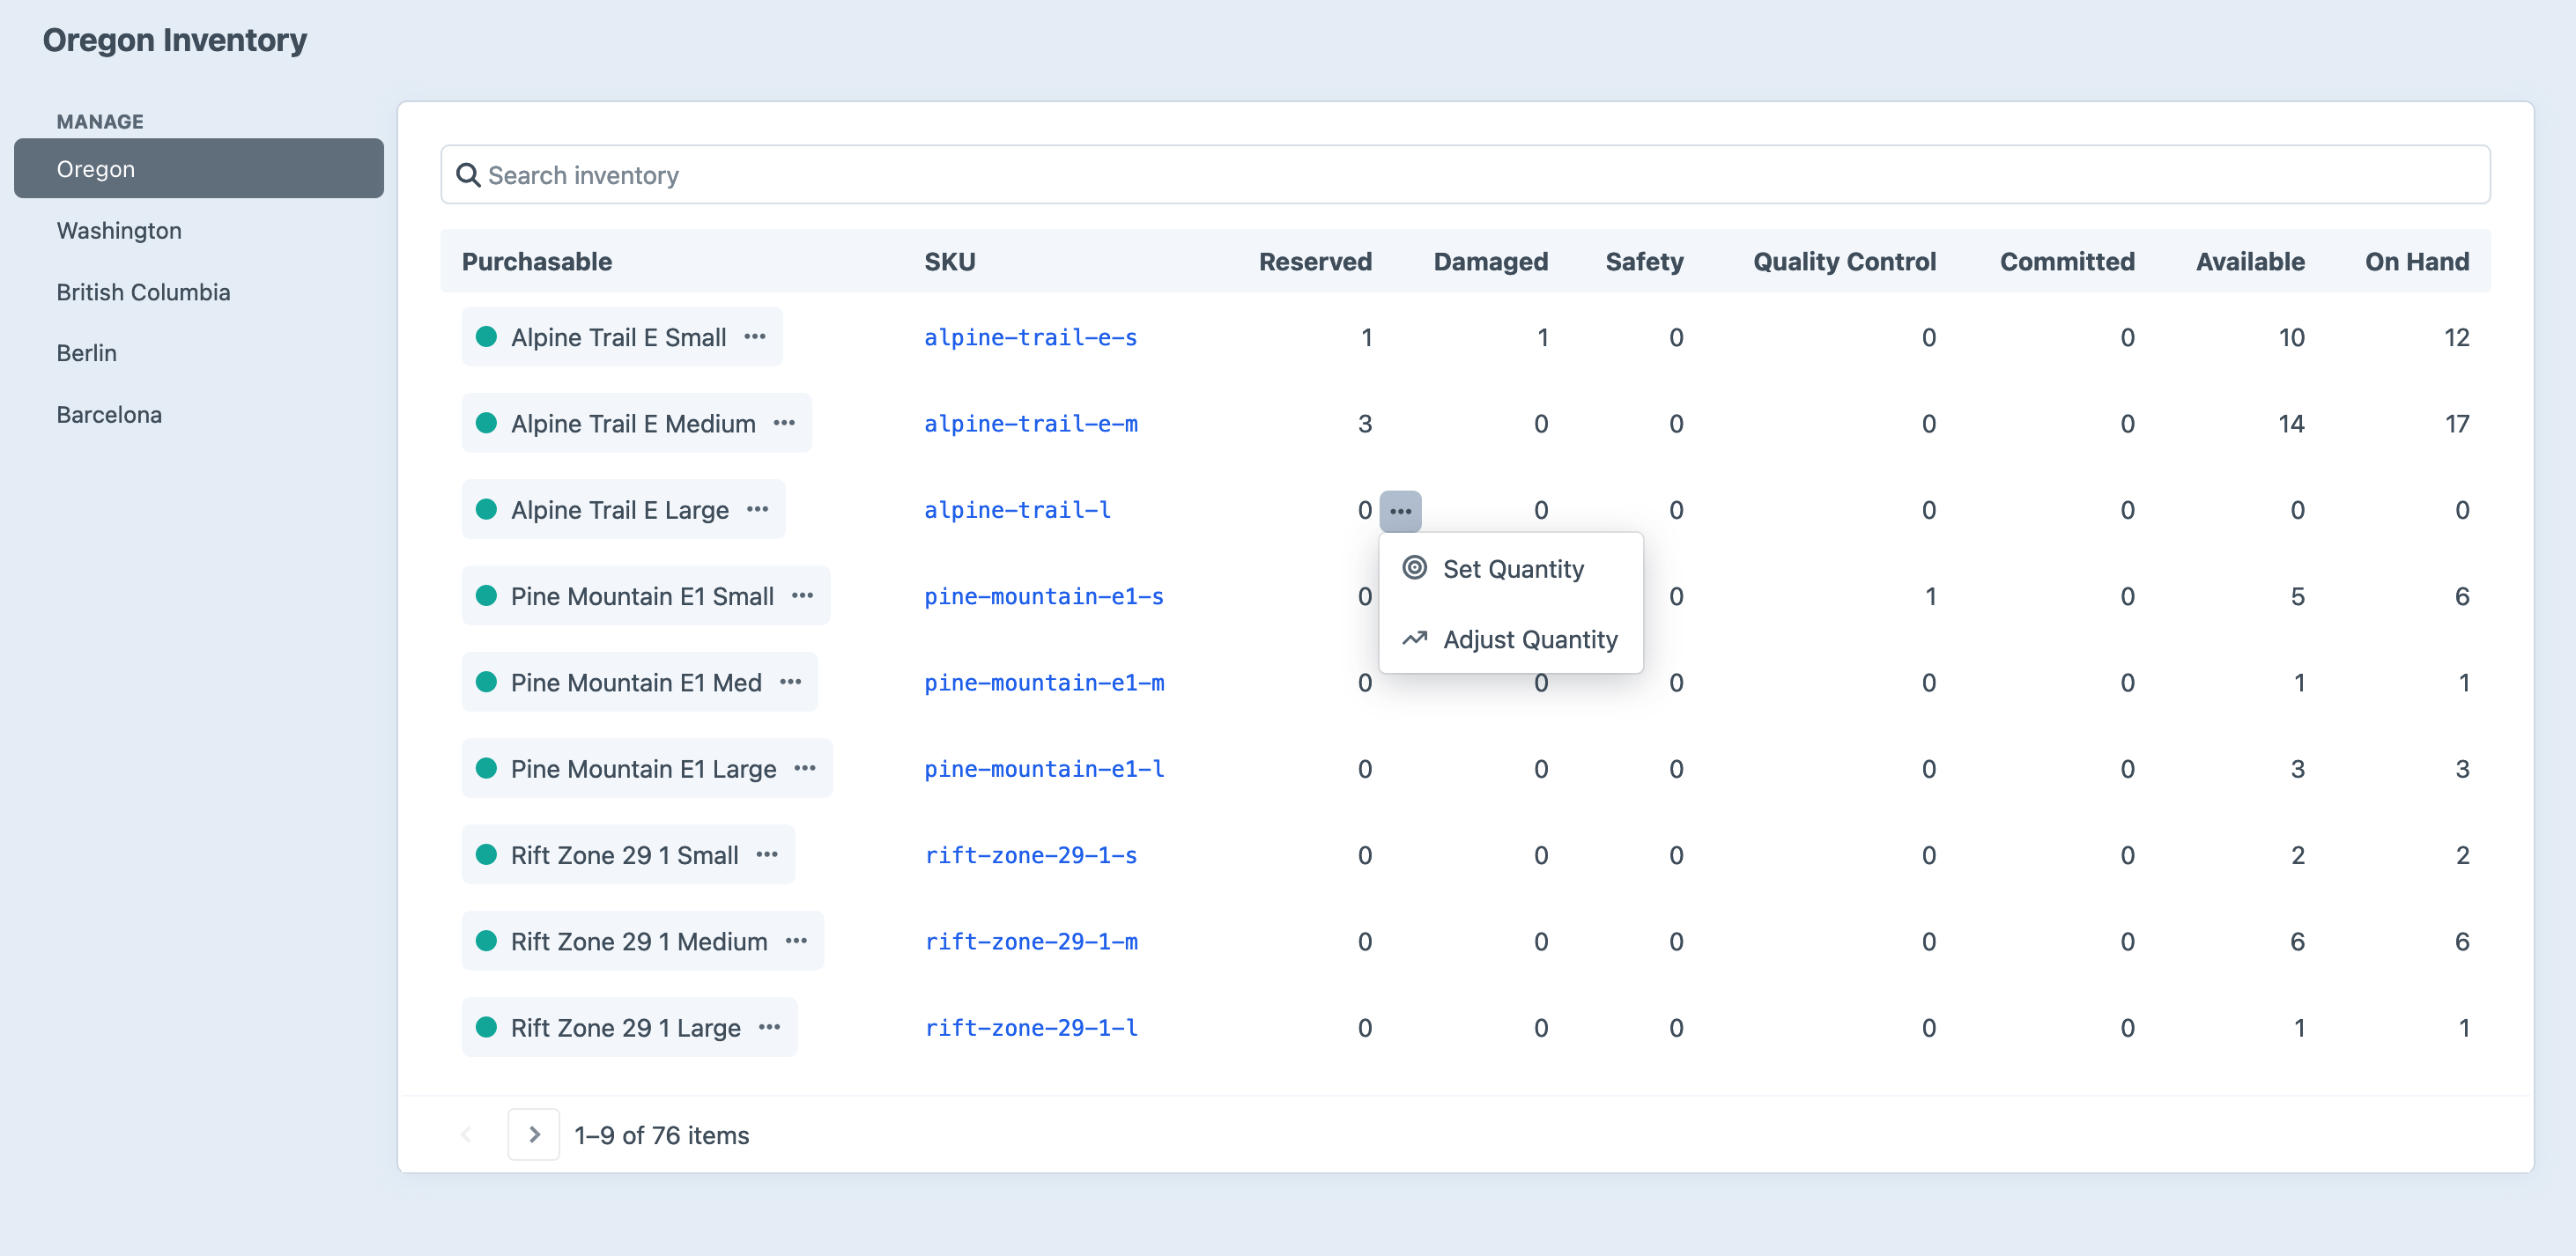Open the pine-mountain-e1-m SKU link

click(x=1043, y=682)
